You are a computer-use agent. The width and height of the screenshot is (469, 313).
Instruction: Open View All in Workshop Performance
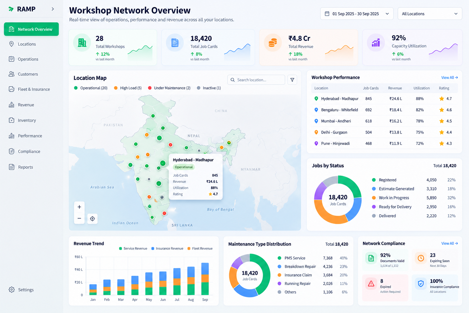coord(449,78)
